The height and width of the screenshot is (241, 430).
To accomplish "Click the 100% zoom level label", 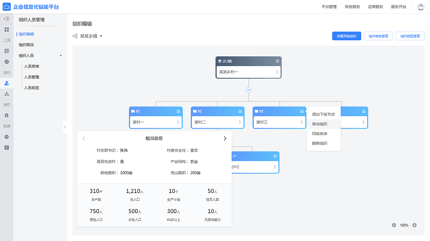I will (404, 225).
